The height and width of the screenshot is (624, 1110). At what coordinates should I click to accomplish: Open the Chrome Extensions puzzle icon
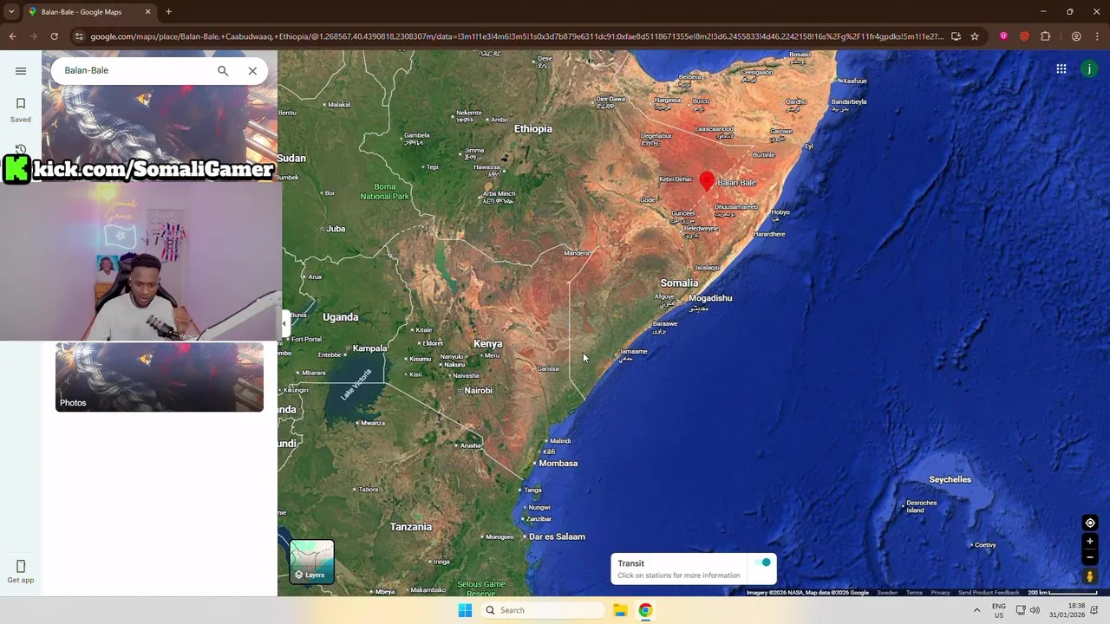pos(1045,36)
